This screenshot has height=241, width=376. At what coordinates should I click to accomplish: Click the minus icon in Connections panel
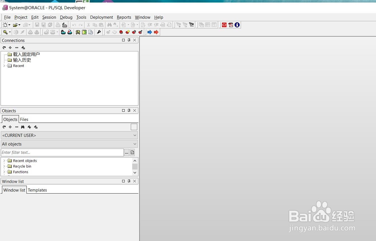(17, 48)
